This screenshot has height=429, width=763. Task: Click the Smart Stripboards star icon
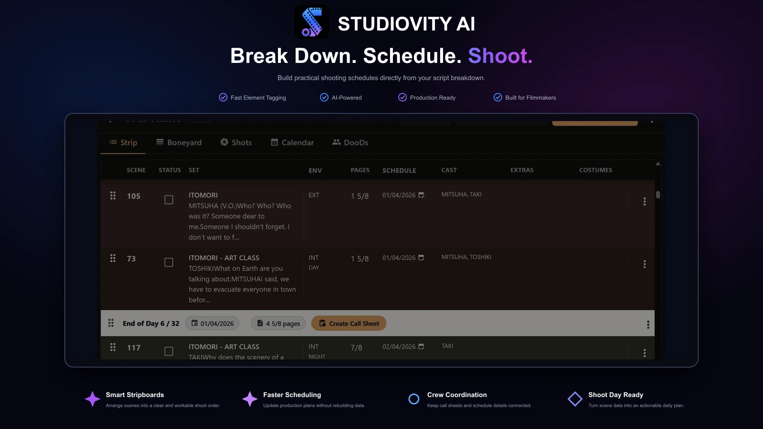[x=93, y=399]
